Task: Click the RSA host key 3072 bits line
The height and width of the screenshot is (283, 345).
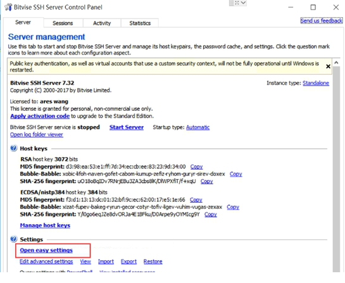Action: click(49, 159)
